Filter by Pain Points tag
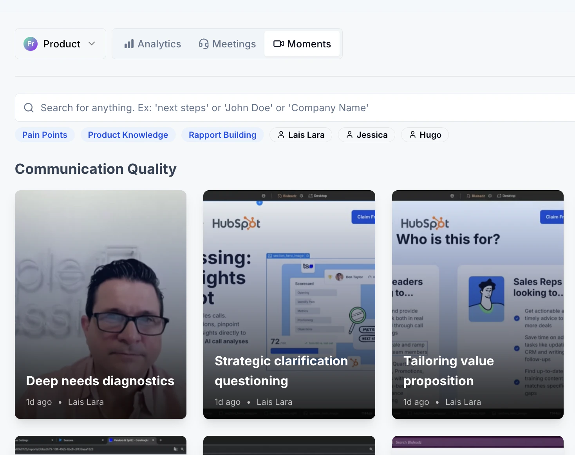 coord(45,135)
